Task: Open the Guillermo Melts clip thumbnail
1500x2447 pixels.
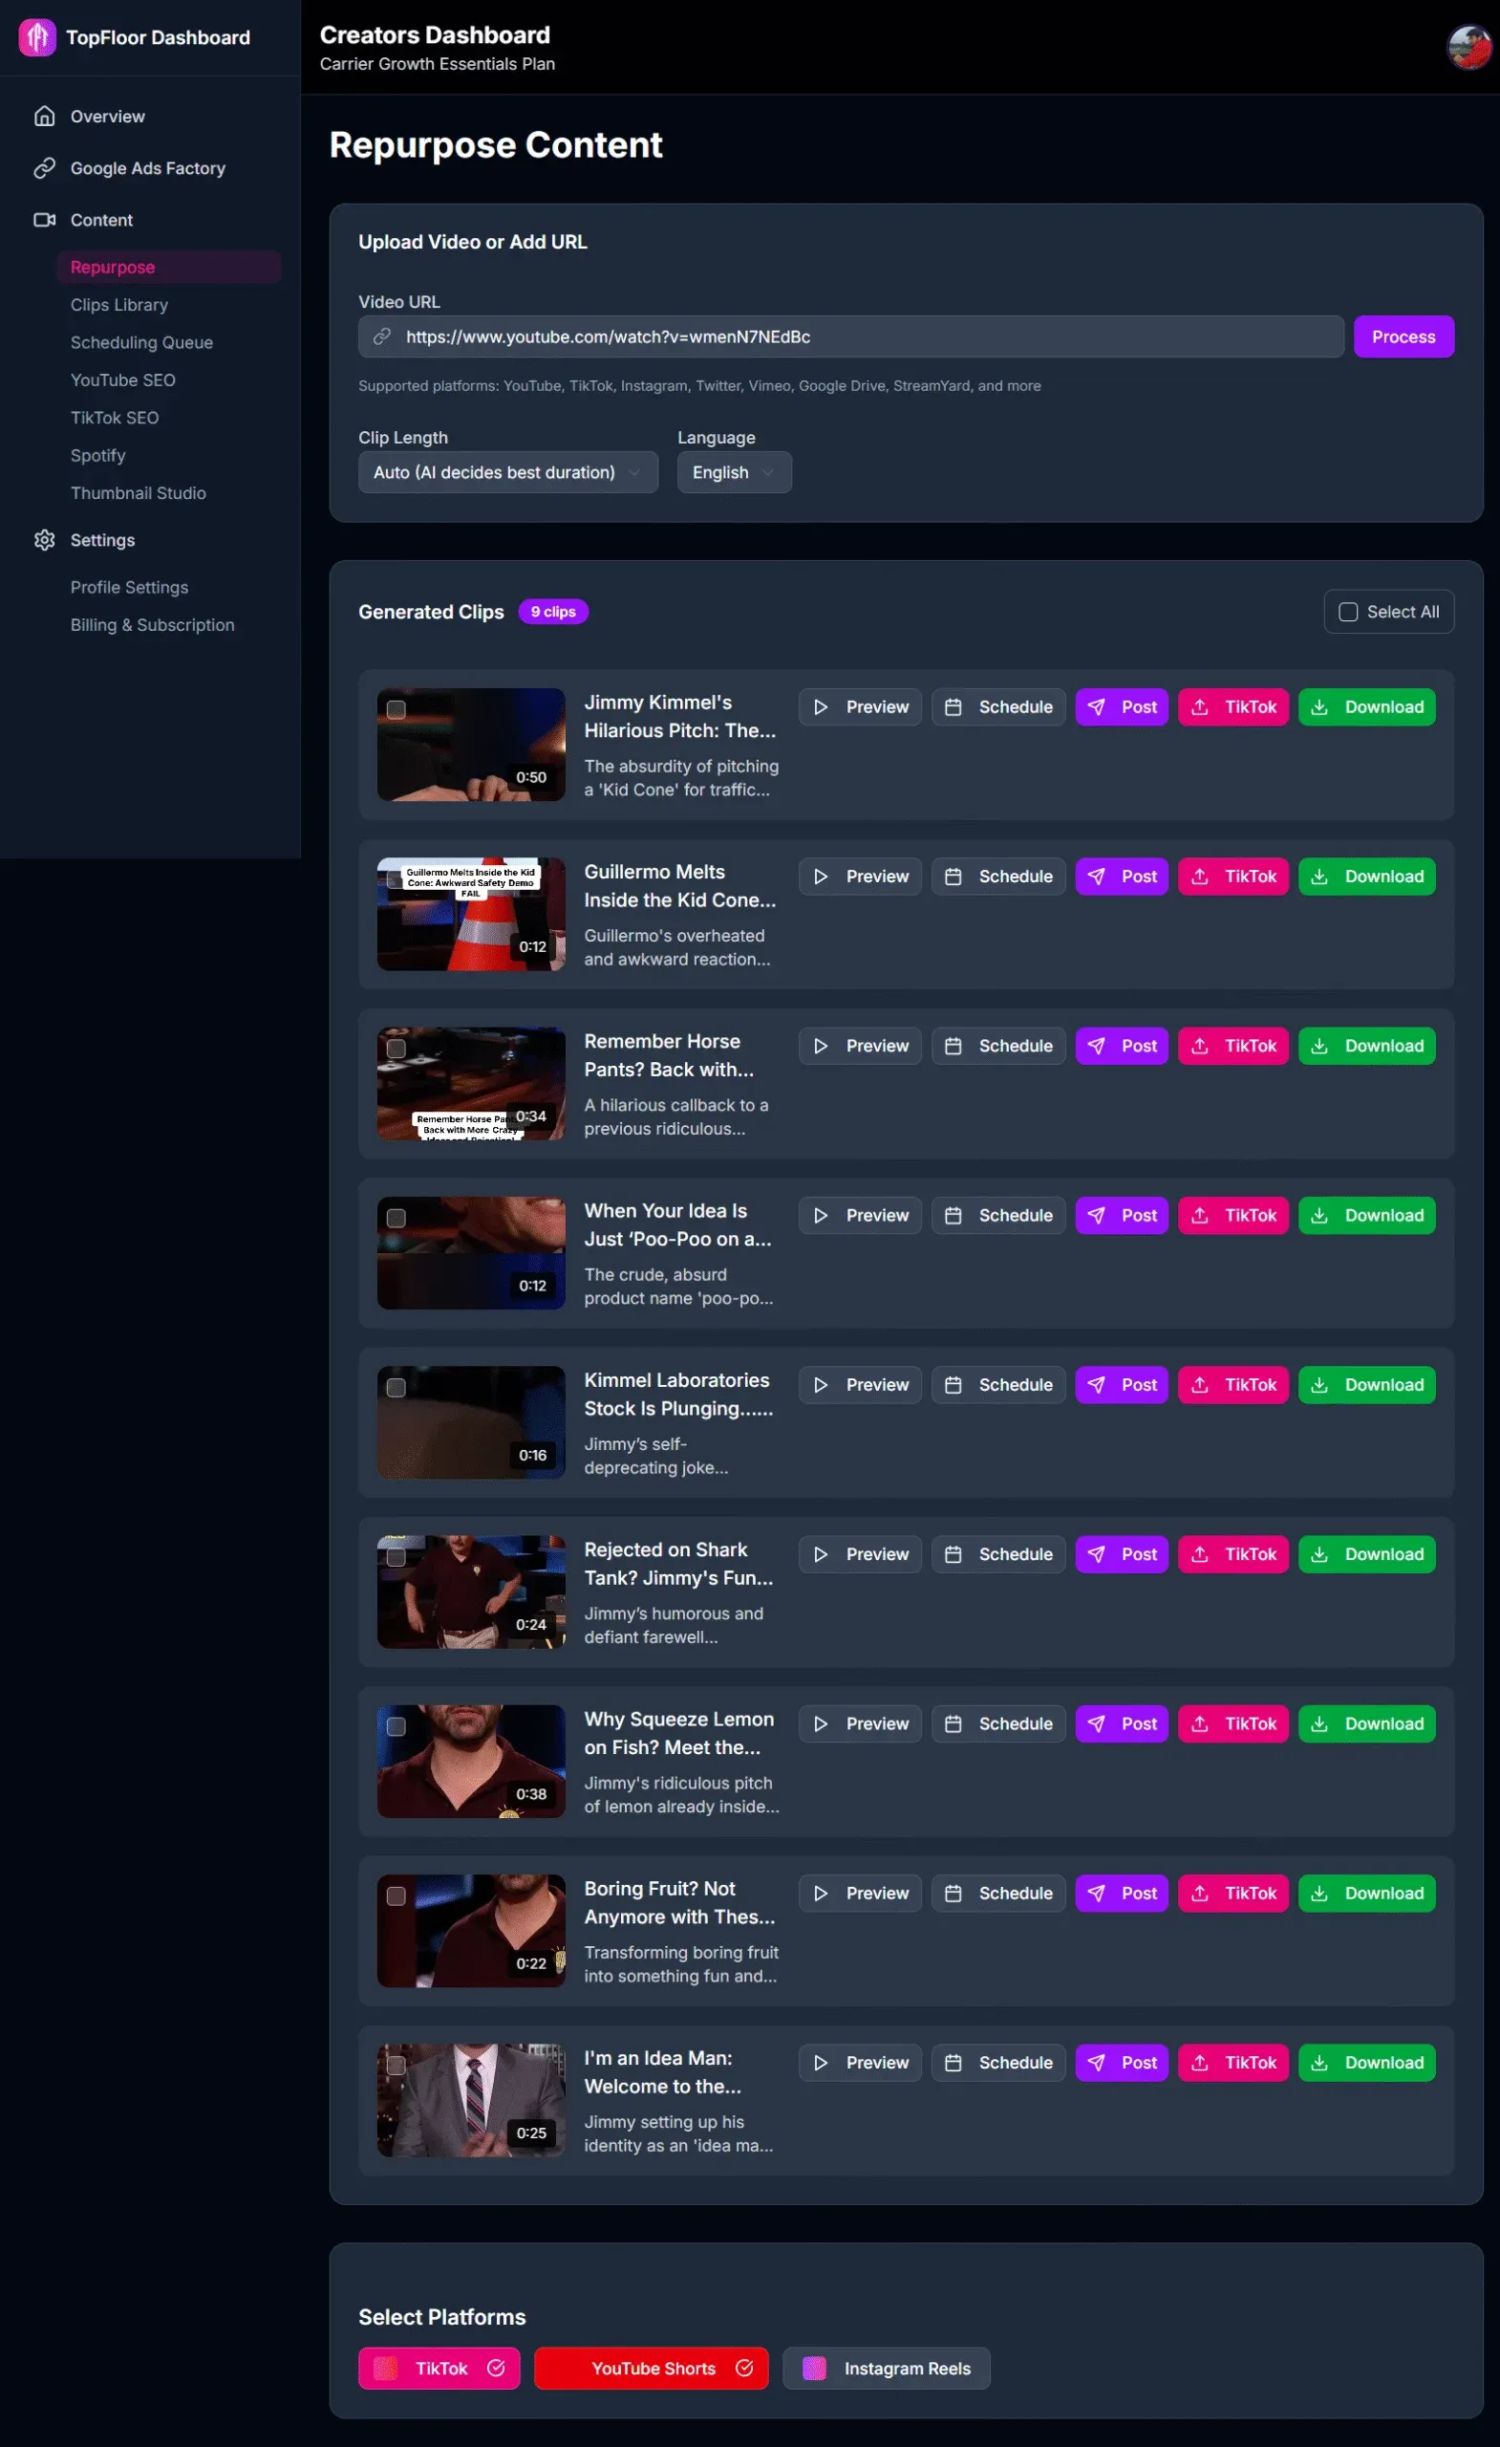Action: point(471,915)
